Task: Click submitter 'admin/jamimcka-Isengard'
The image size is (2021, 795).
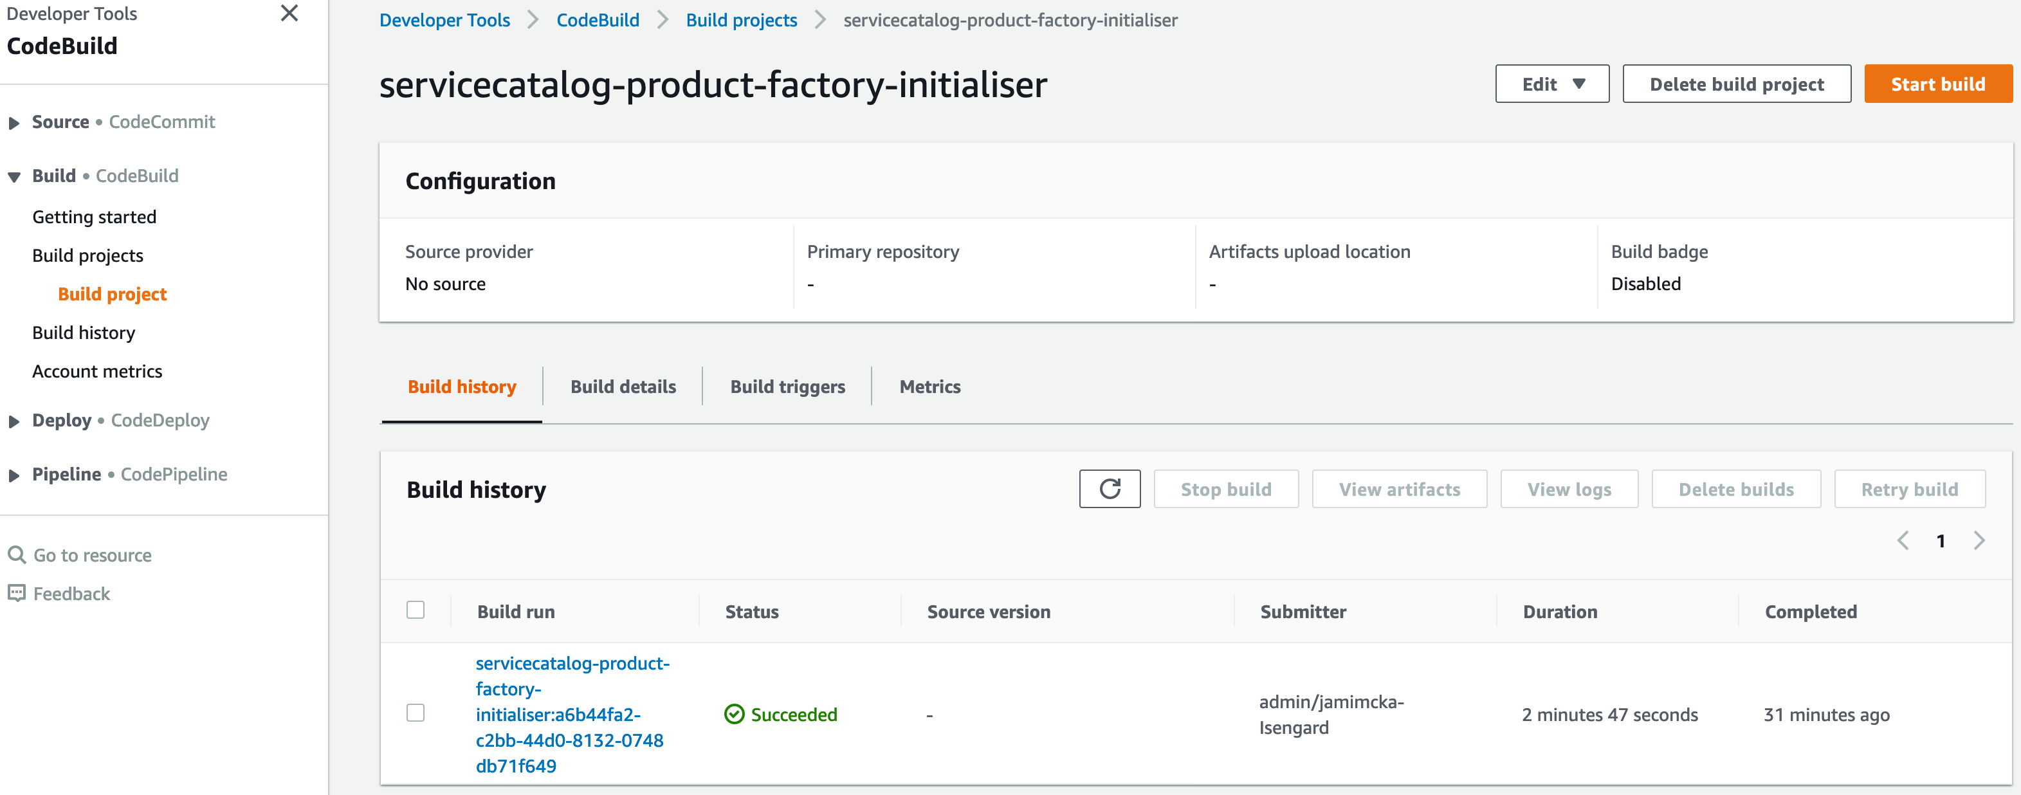Action: (x=1331, y=714)
